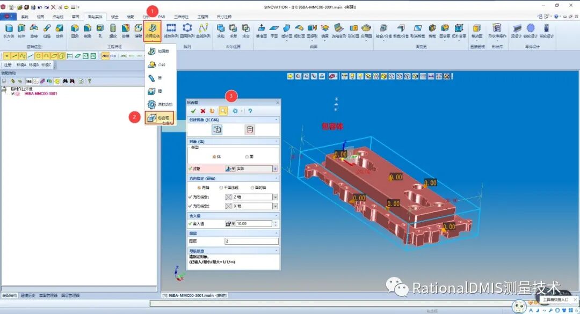
Task: Open the rounding value type dropdown
Action: [x=230, y=224]
